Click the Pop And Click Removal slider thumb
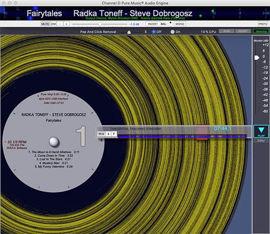 (129, 32)
